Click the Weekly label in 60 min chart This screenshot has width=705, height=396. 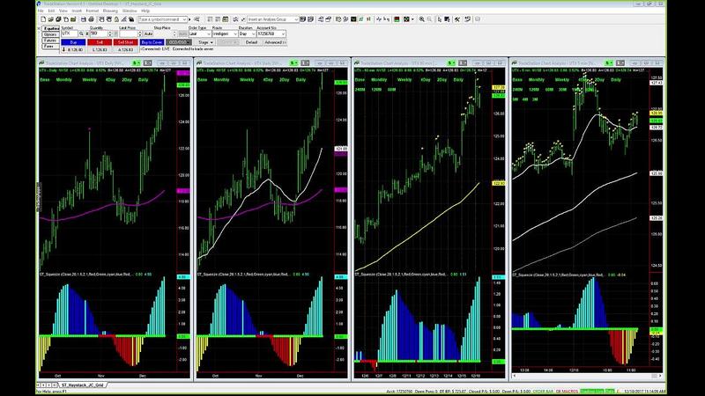pos(404,79)
